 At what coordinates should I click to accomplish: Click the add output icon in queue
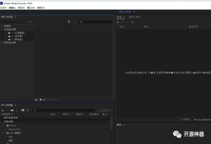[x=123, y=22]
